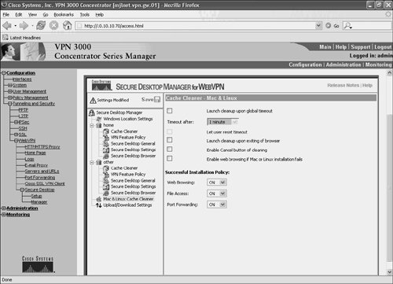
Task: Click the Save disk icon
Action: click(x=157, y=99)
